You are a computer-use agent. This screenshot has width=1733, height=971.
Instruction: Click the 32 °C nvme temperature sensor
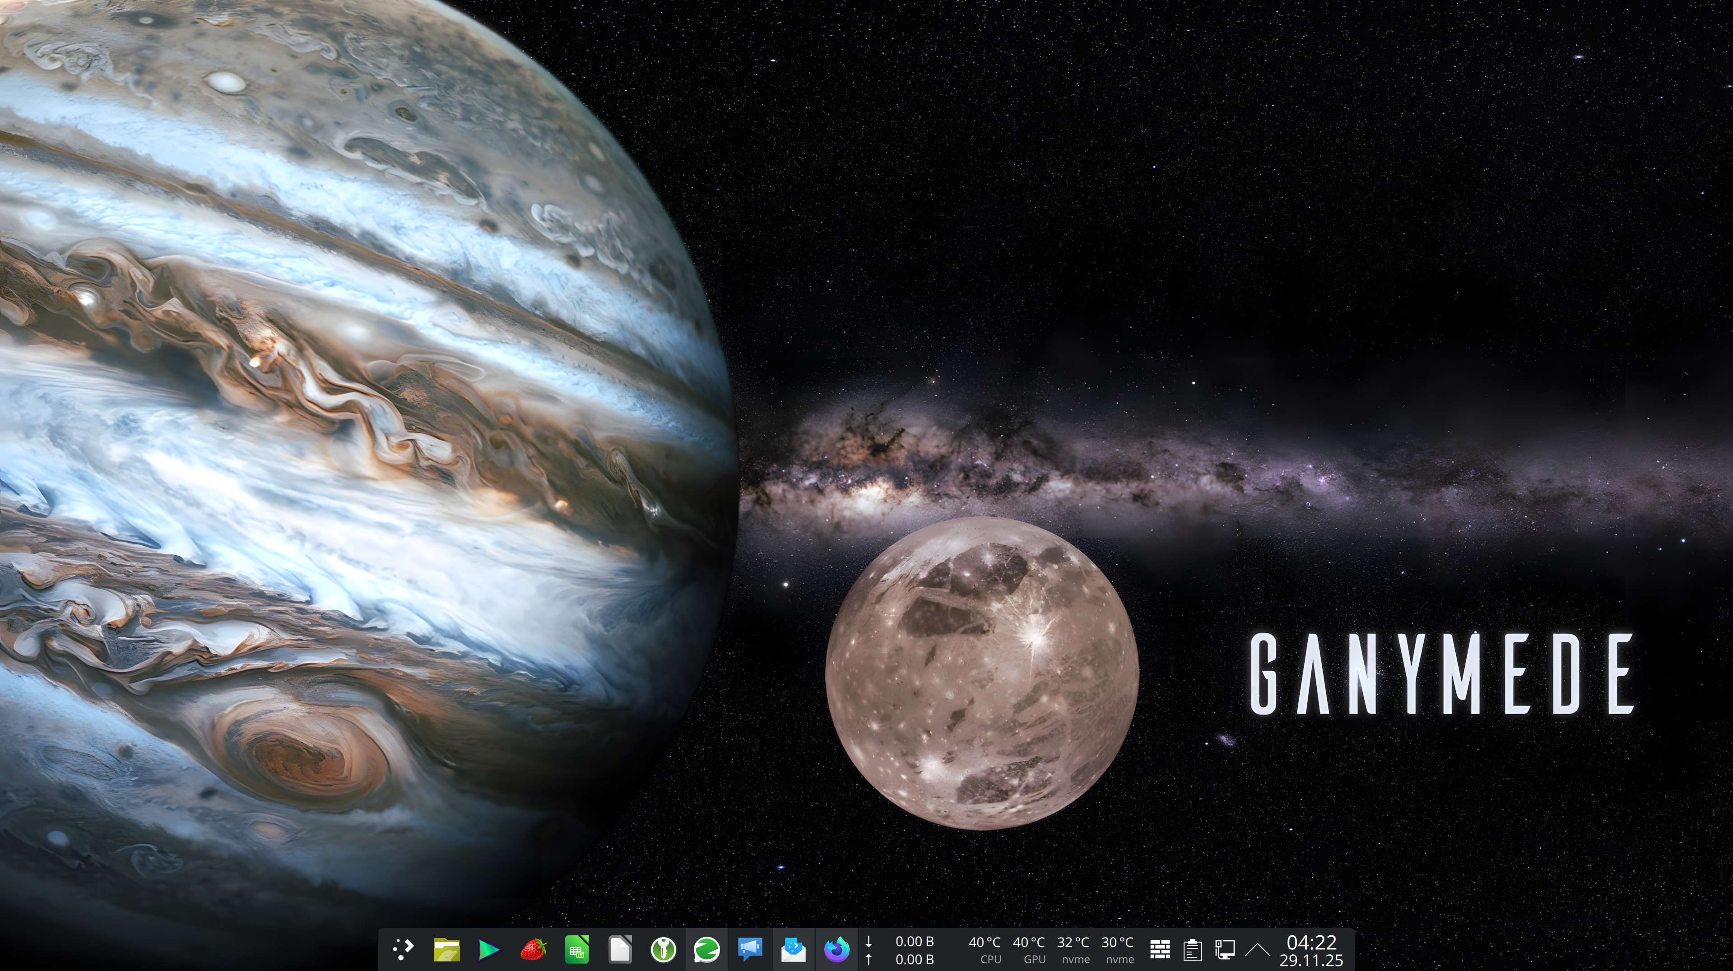coord(1074,950)
